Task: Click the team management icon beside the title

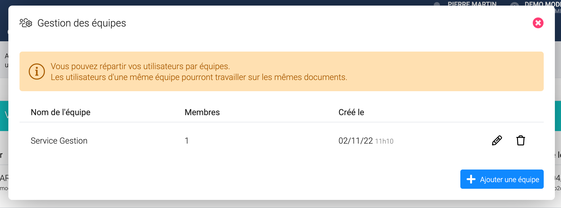Action: [x=26, y=23]
